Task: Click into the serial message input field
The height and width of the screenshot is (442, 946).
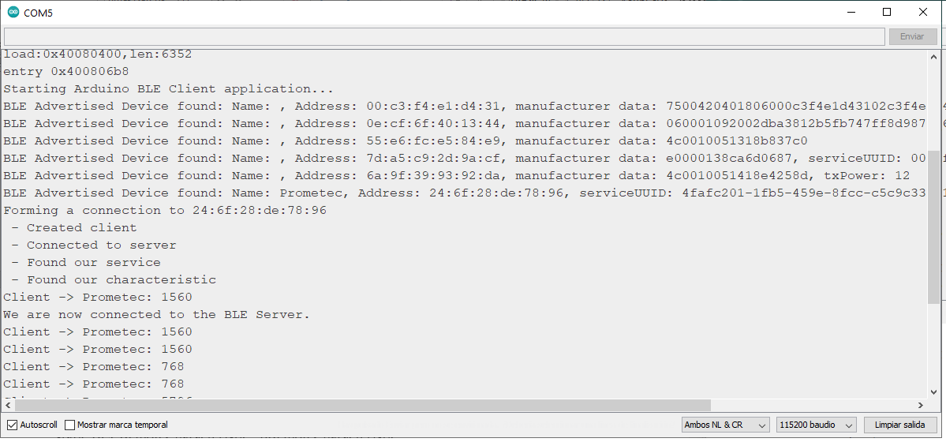Action: tap(443, 37)
